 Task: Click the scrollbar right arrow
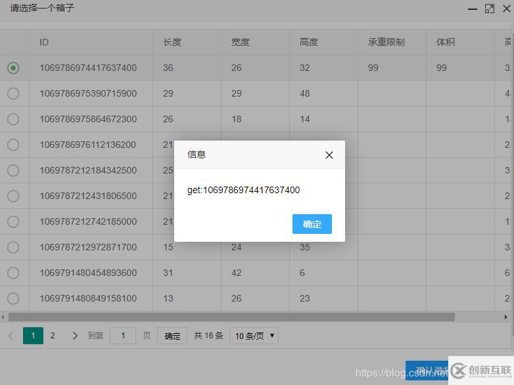pos(506,317)
